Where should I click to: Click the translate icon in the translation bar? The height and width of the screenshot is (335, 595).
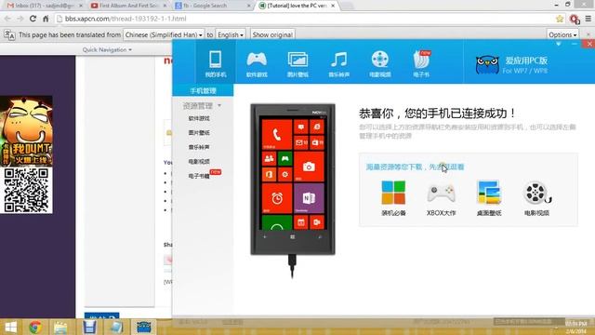[9, 35]
